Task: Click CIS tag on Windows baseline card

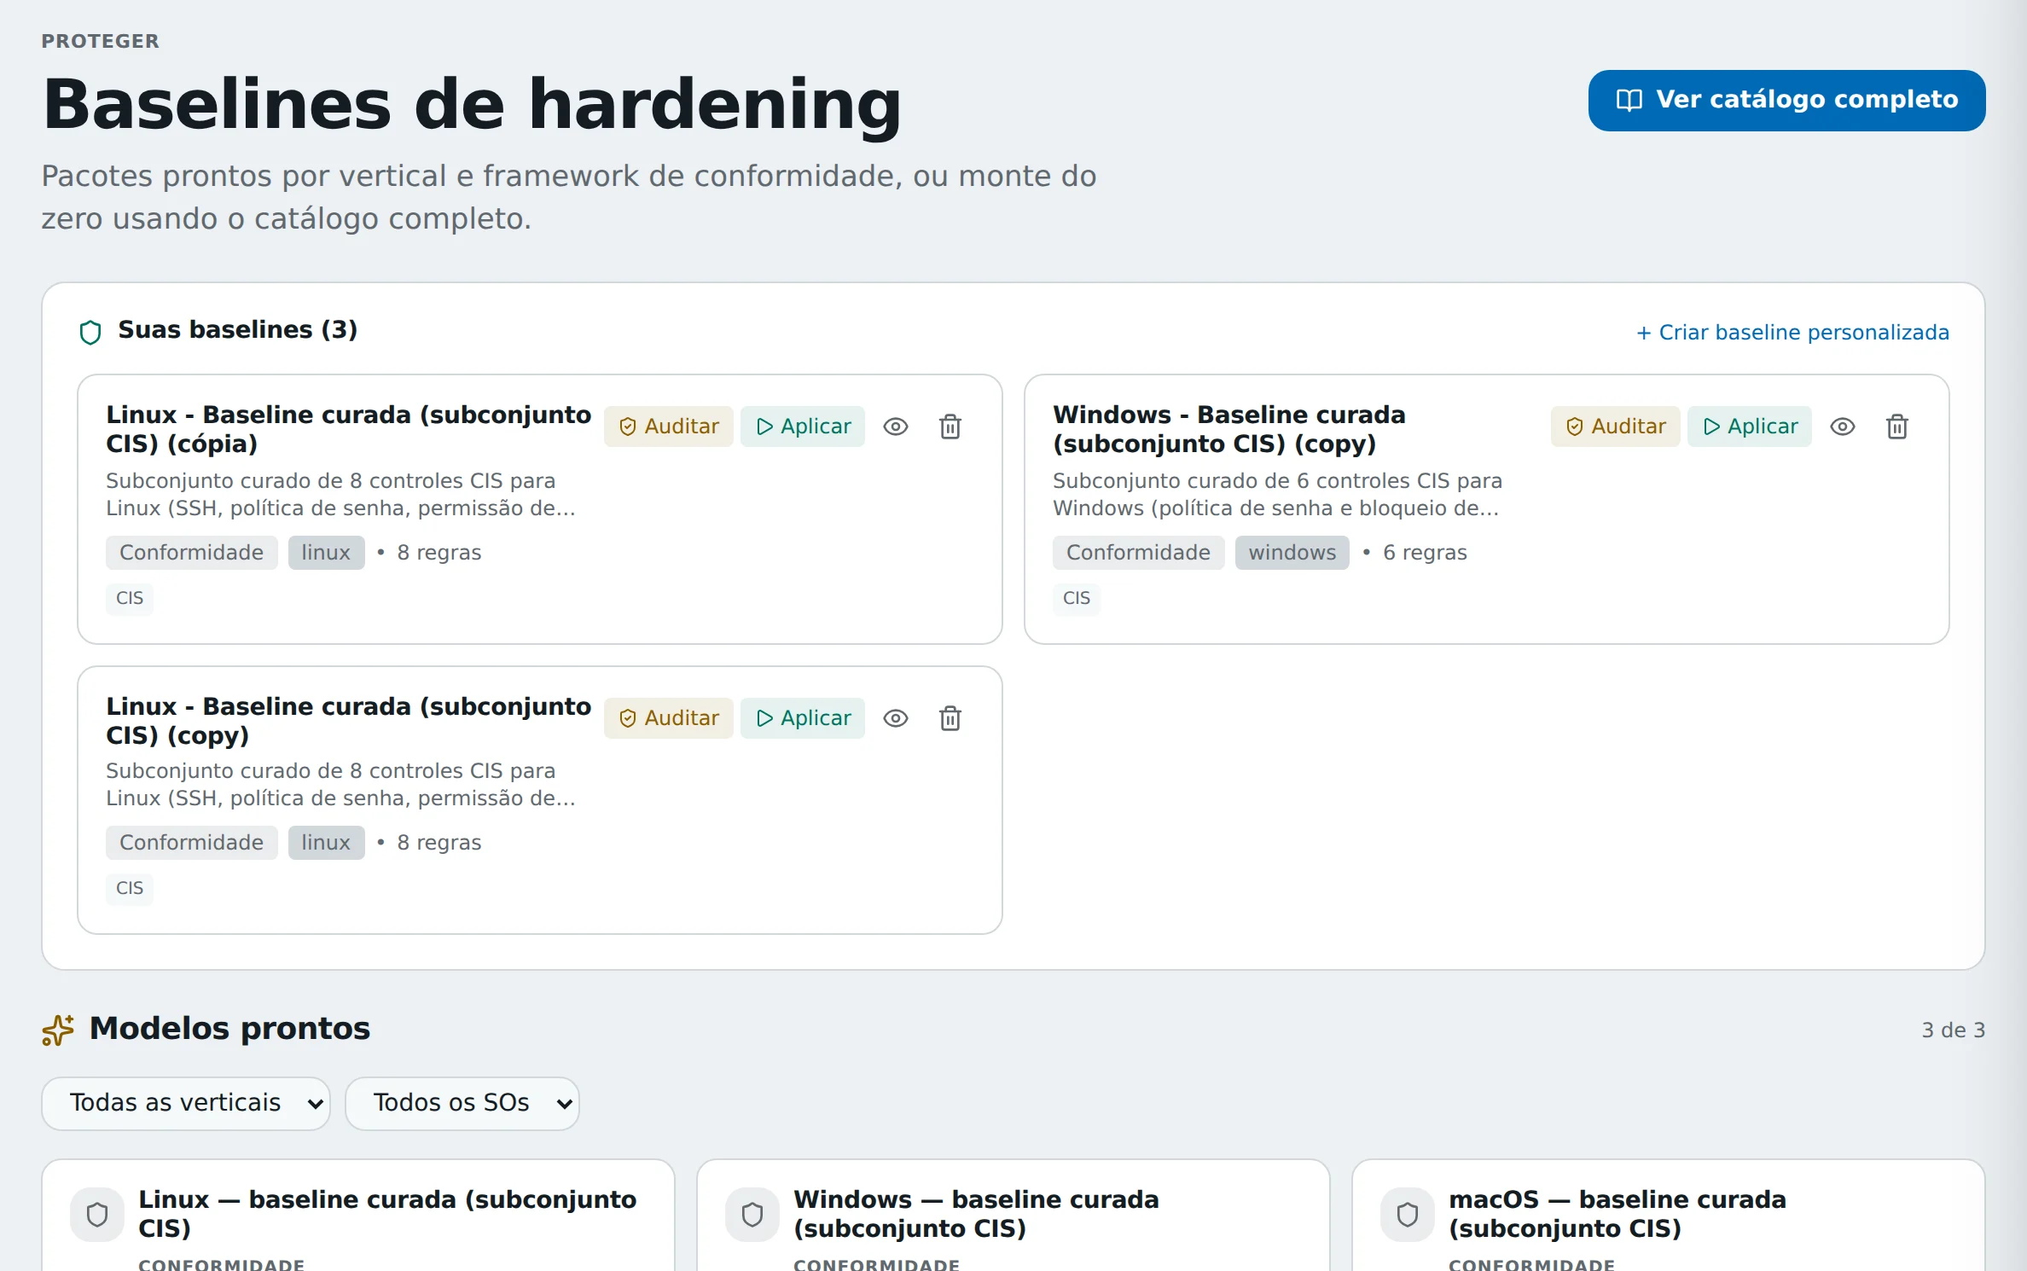Action: [x=1077, y=598]
